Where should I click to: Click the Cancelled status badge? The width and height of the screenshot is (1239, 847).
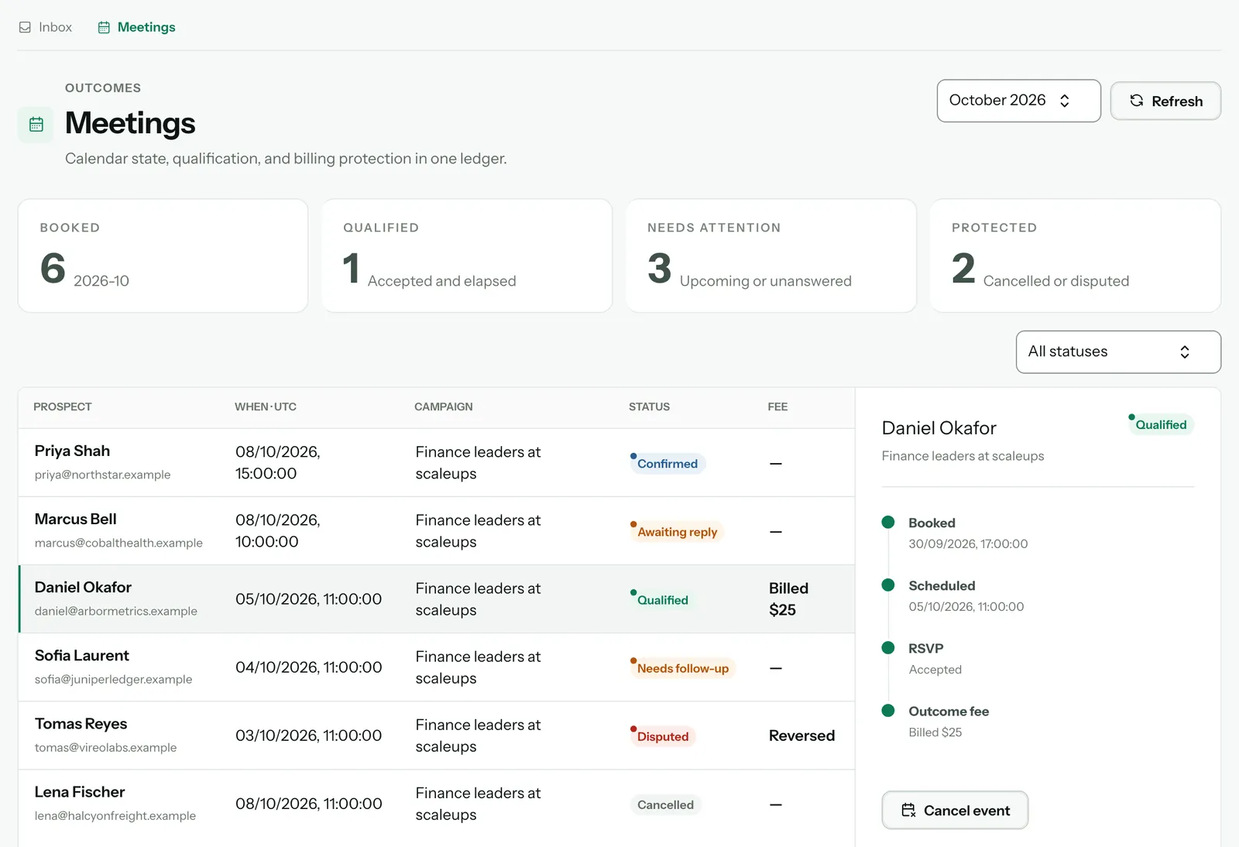(665, 804)
